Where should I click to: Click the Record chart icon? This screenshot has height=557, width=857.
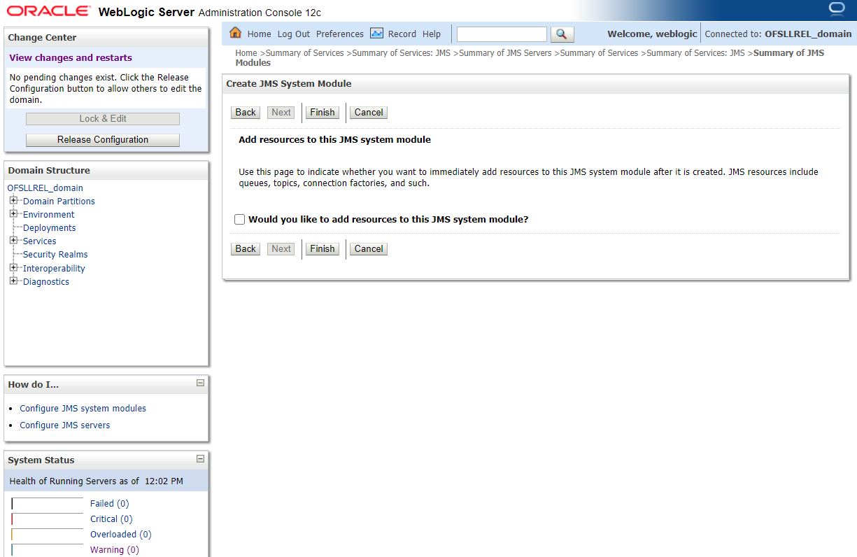tap(376, 33)
